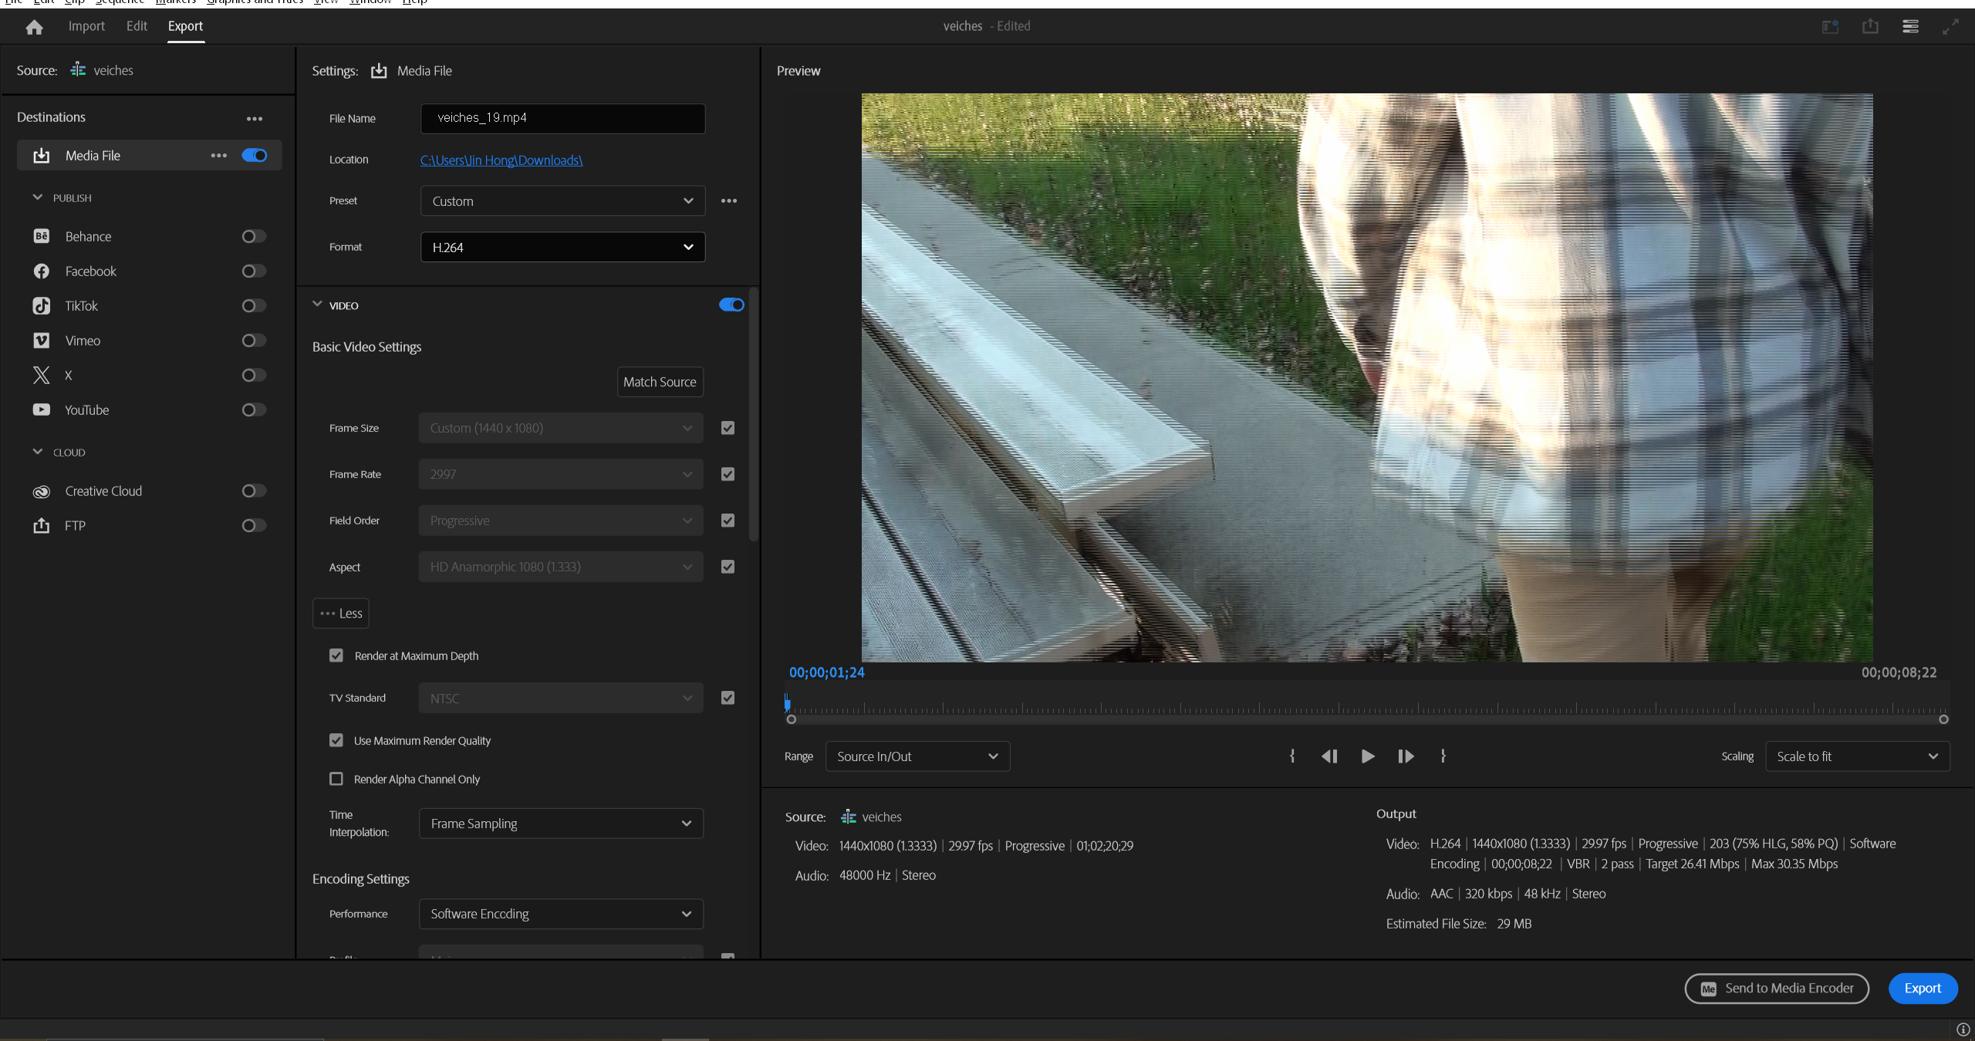The width and height of the screenshot is (1975, 1041).
Task: Click the File Name input field
Action: pos(562,118)
